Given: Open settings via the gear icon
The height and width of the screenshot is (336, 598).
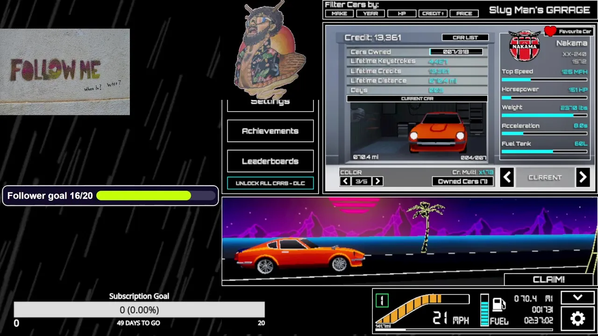Looking at the screenshot, I should coord(578,318).
